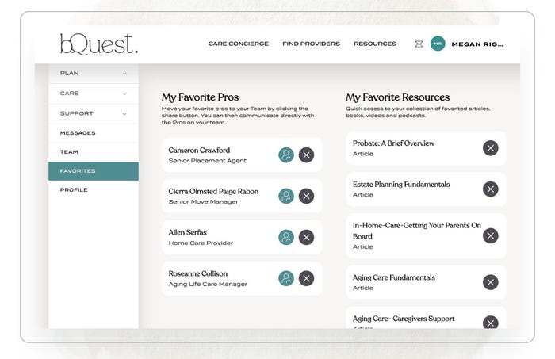Viewport: 555px width, 359px height.
Task: Remove Estate Planning Fundamentals from favorites
Action: click(x=491, y=189)
